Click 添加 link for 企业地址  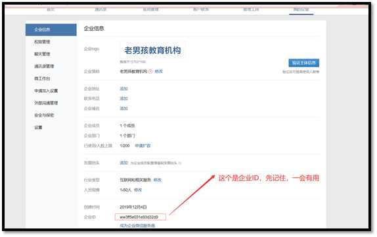click(x=124, y=89)
